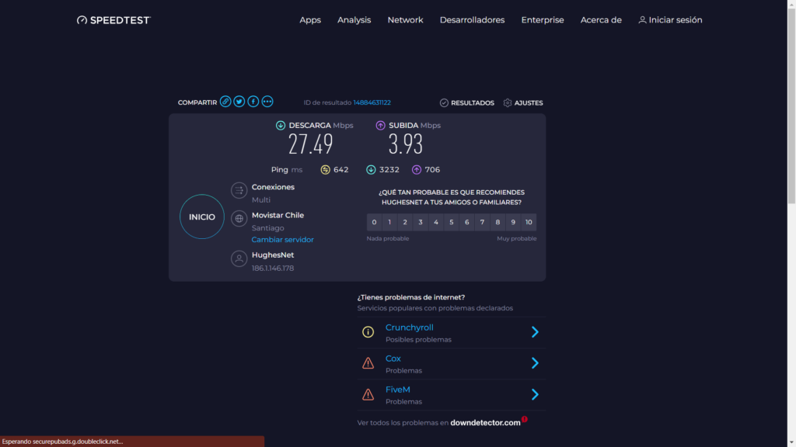Click the Multi connections value
796x447 pixels.
click(x=261, y=199)
